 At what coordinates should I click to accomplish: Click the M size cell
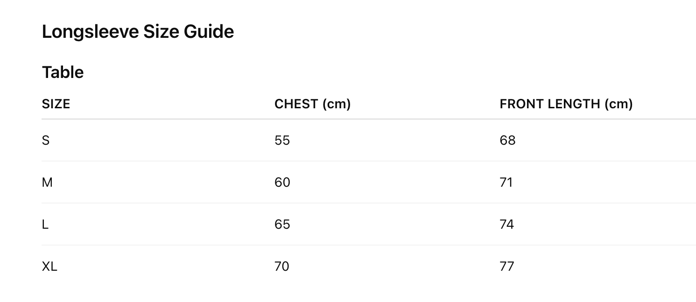[x=47, y=182]
